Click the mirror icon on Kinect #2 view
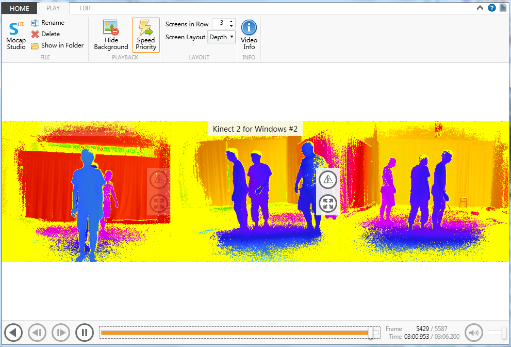This screenshot has height=347, width=511. [328, 180]
